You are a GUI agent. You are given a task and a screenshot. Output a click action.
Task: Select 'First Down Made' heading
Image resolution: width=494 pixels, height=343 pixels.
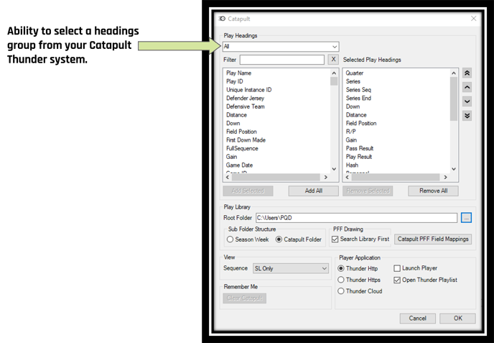(246, 140)
